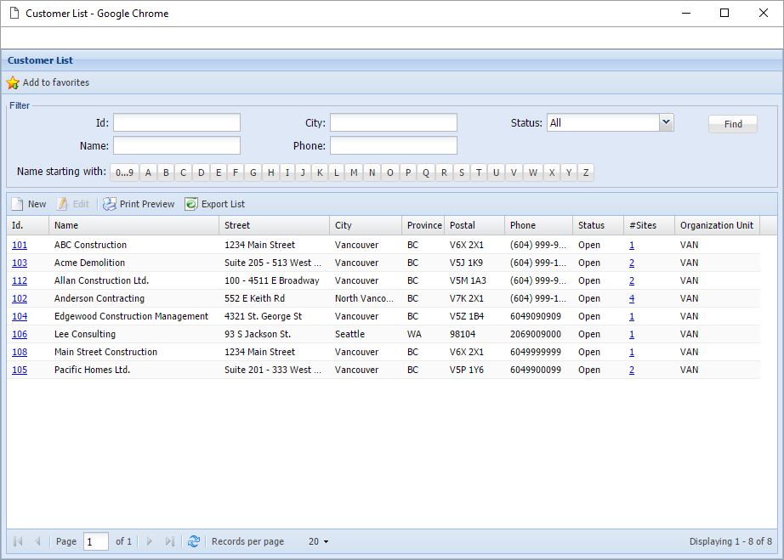Screen dimensions: 784x560
Task: Refresh the customer grid
Action: click(x=194, y=541)
